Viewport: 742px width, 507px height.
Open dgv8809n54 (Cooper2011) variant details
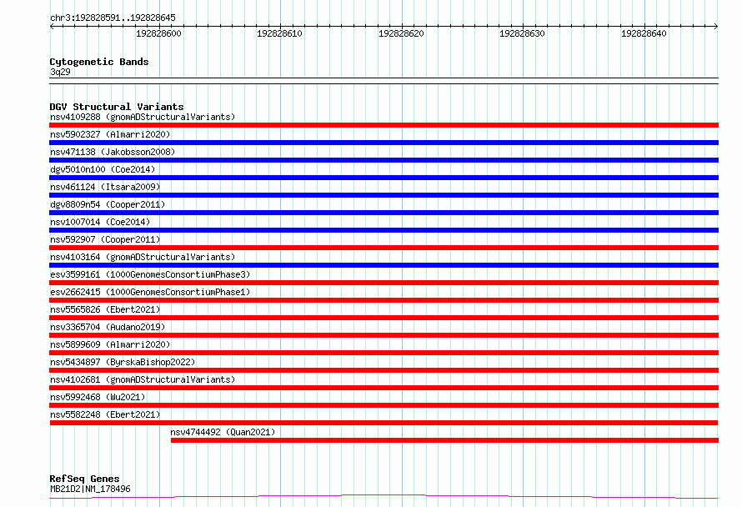tap(108, 204)
